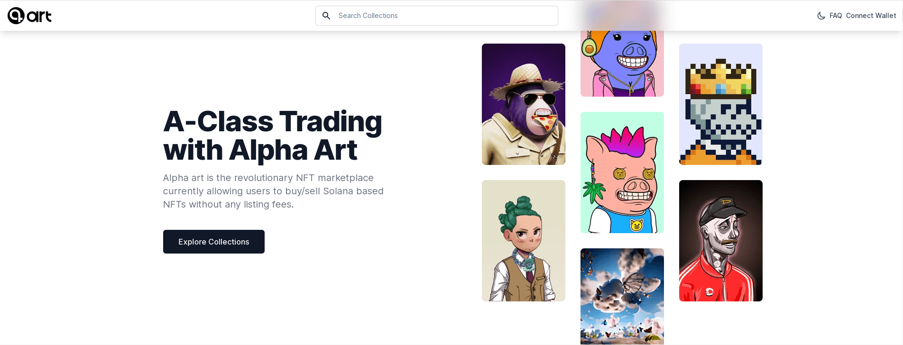Focus the Search Collections input field
The height and width of the screenshot is (345, 903).
pos(437,16)
